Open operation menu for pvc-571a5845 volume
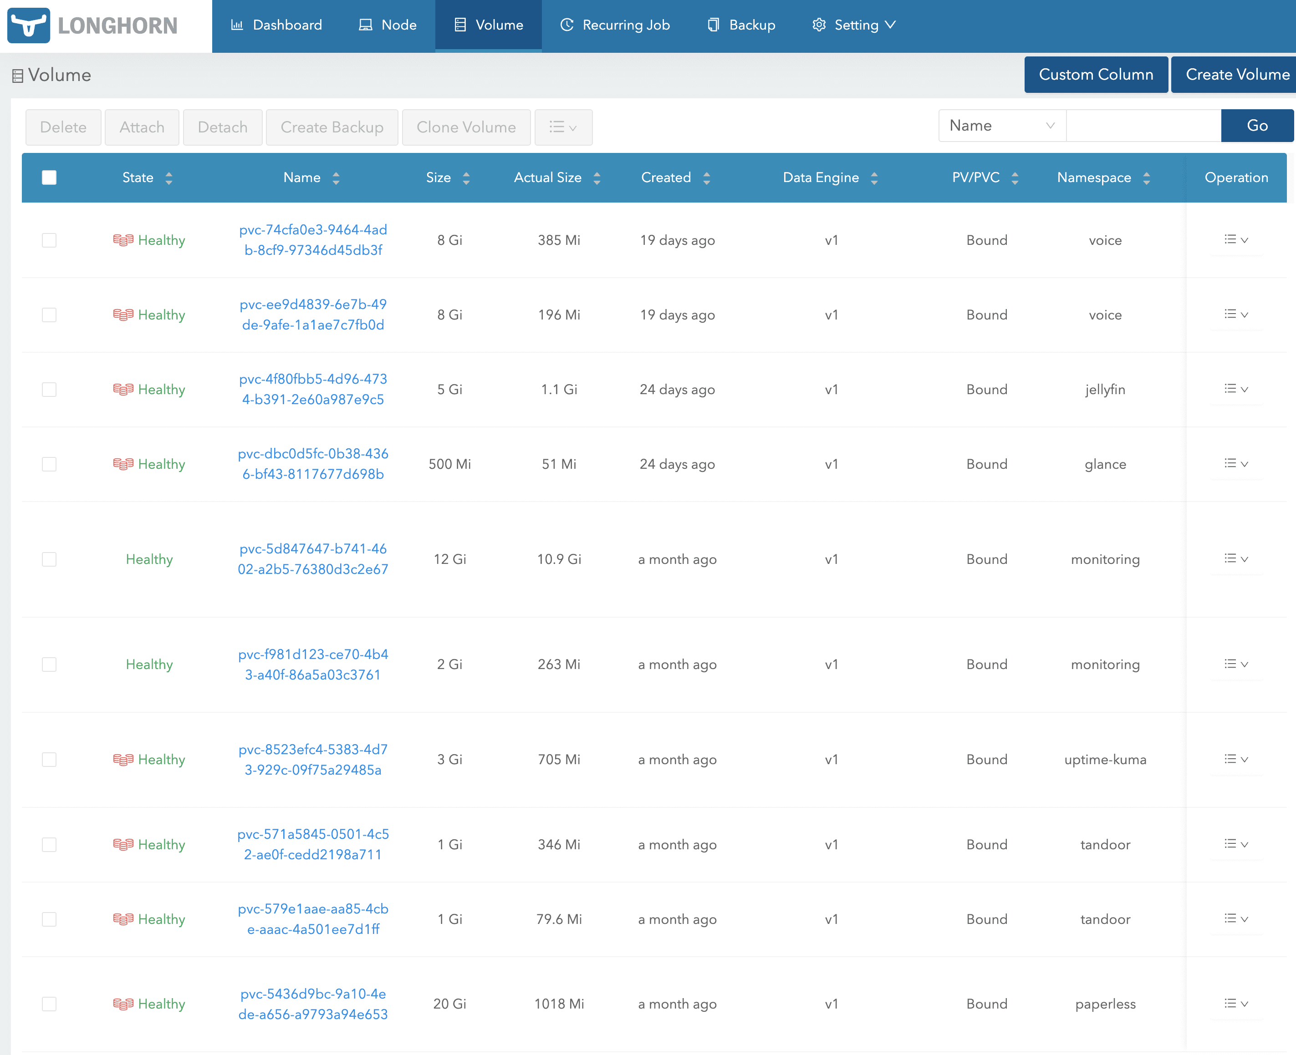The image size is (1296, 1055). point(1236,844)
